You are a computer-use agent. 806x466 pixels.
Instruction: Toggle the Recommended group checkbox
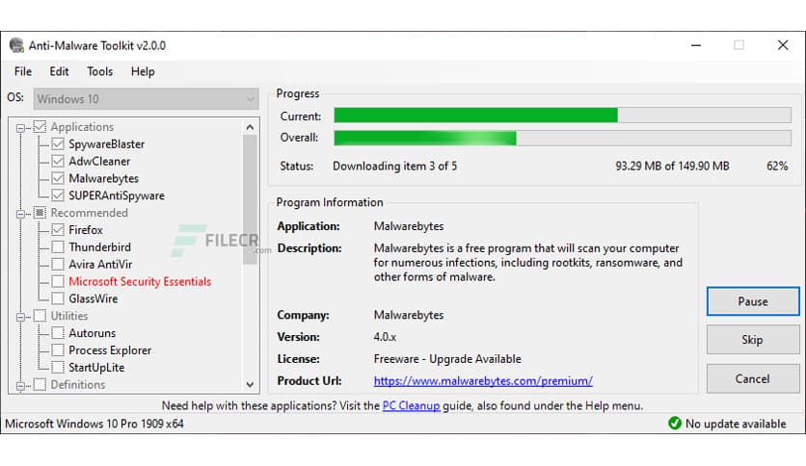click(x=40, y=213)
